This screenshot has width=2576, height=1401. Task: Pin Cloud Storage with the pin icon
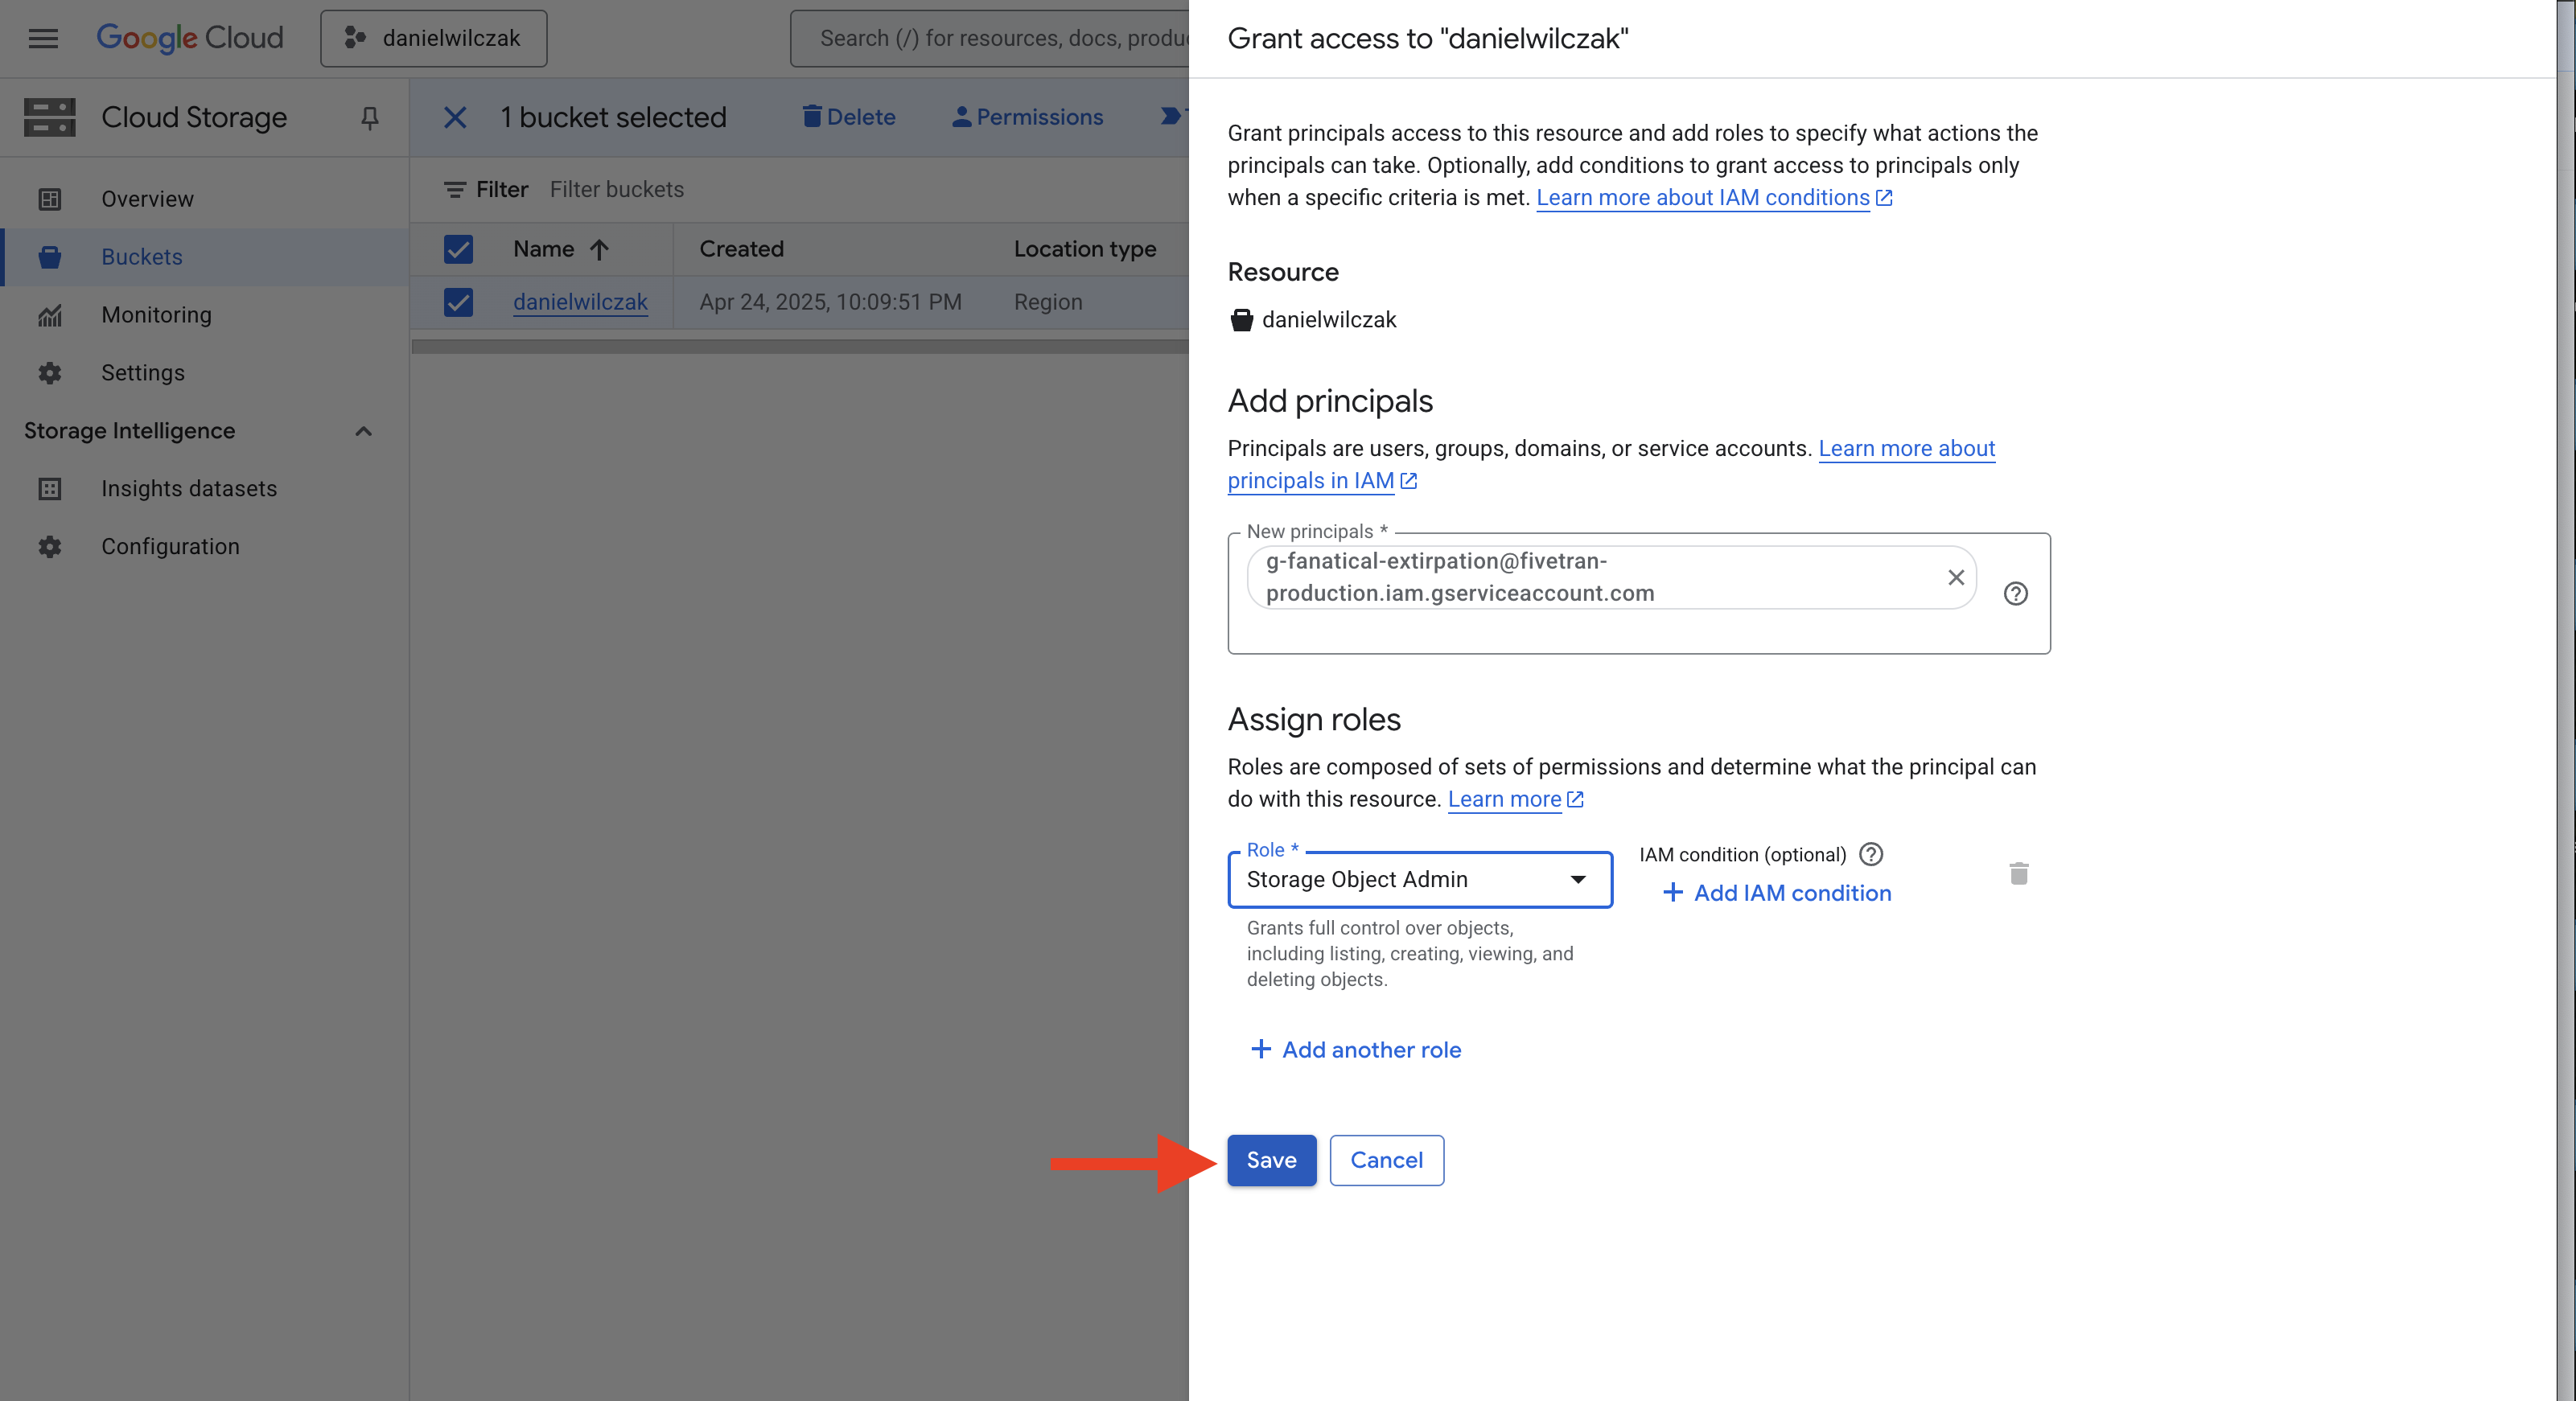(370, 118)
